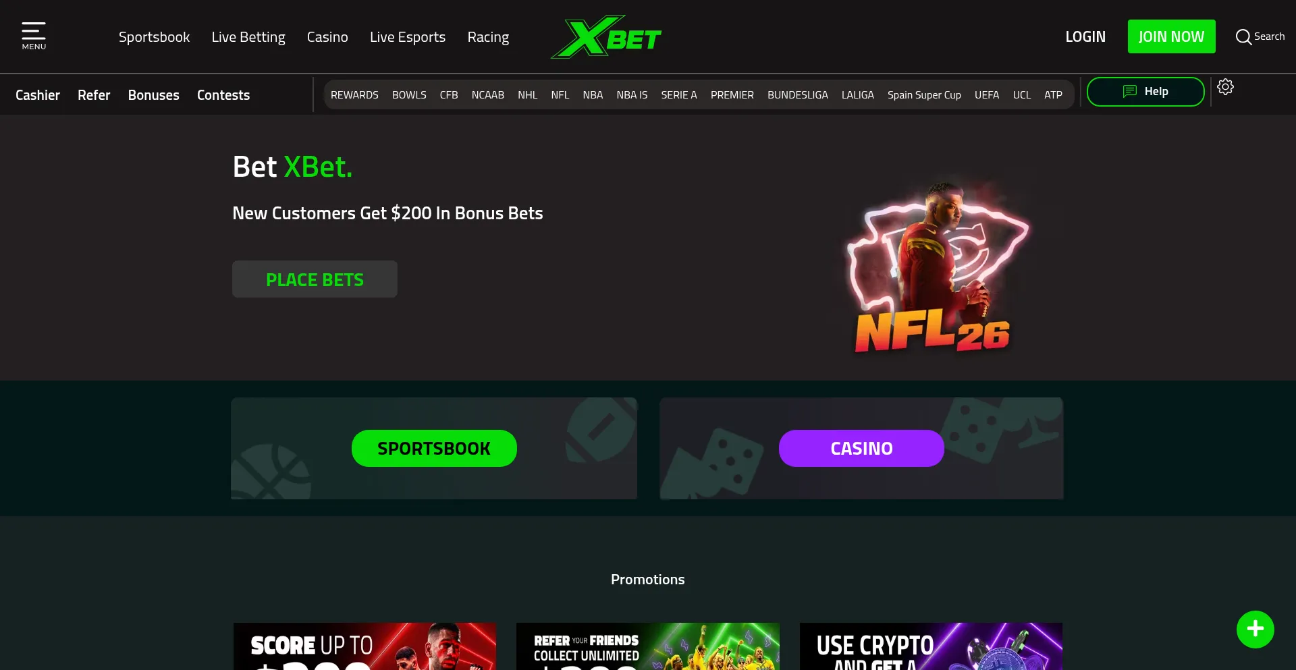
Task: Select the purple CASINO button
Action: tap(861, 448)
